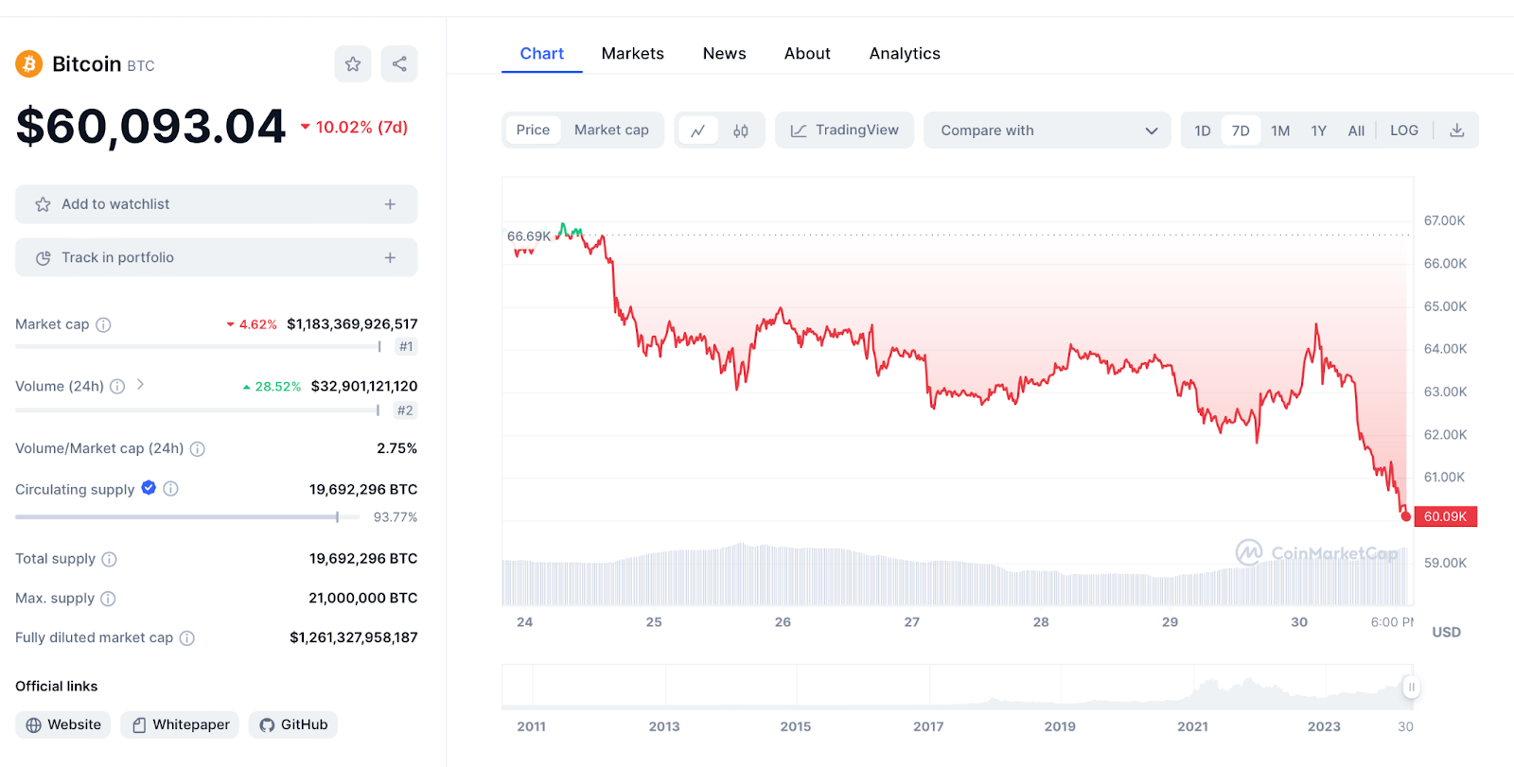Image resolution: width=1514 pixels, height=767 pixels.
Task: Set the chart range to 1D
Action: pyautogui.click(x=1203, y=131)
